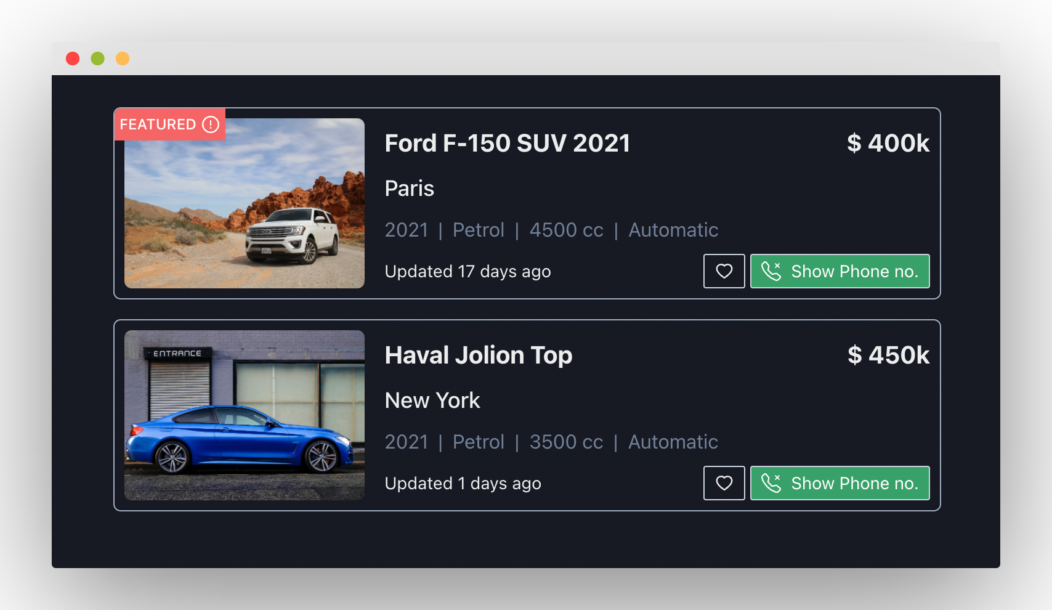Click Updated 17 days ago text
The width and height of the screenshot is (1052, 610).
[x=468, y=272]
